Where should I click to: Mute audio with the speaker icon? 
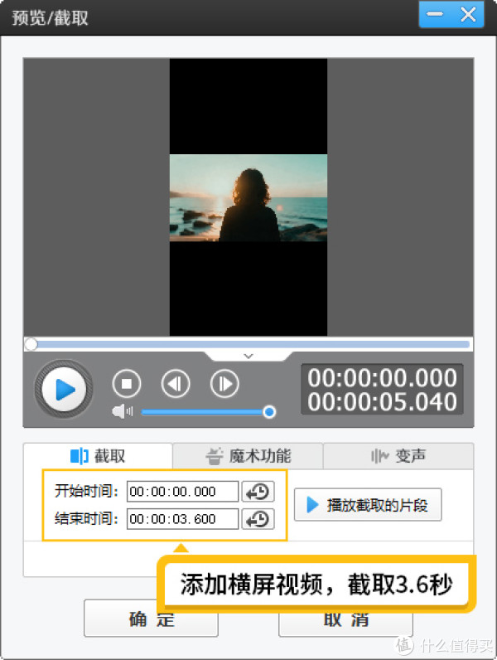click(x=122, y=411)
